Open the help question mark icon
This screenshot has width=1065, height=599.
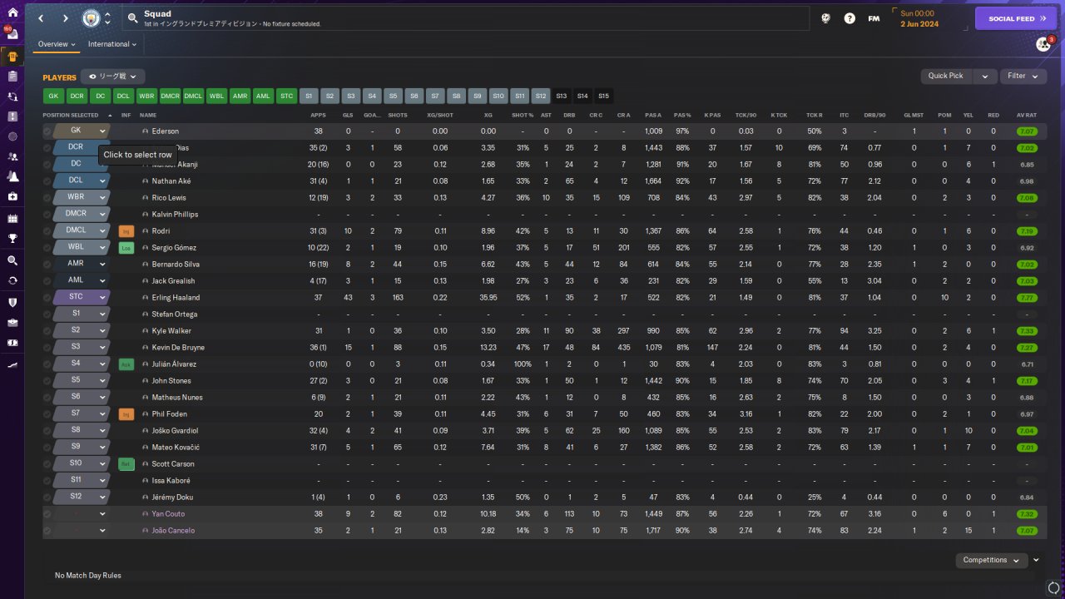(x=850, y=18)
